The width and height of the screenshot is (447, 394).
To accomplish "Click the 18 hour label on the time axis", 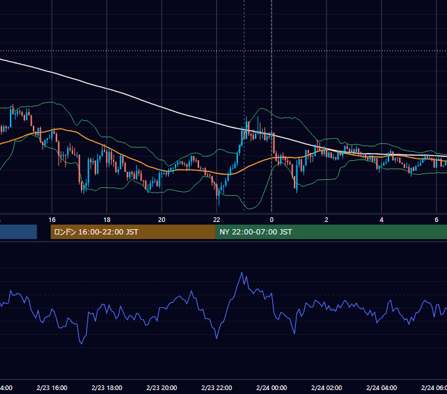I will click(106, 220).
